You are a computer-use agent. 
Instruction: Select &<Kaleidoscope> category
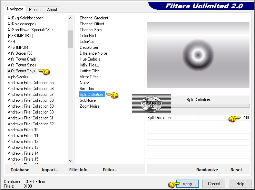click(22, 24)
